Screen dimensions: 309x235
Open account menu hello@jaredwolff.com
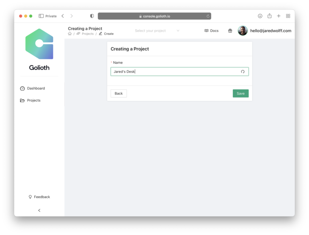point(270,31)
